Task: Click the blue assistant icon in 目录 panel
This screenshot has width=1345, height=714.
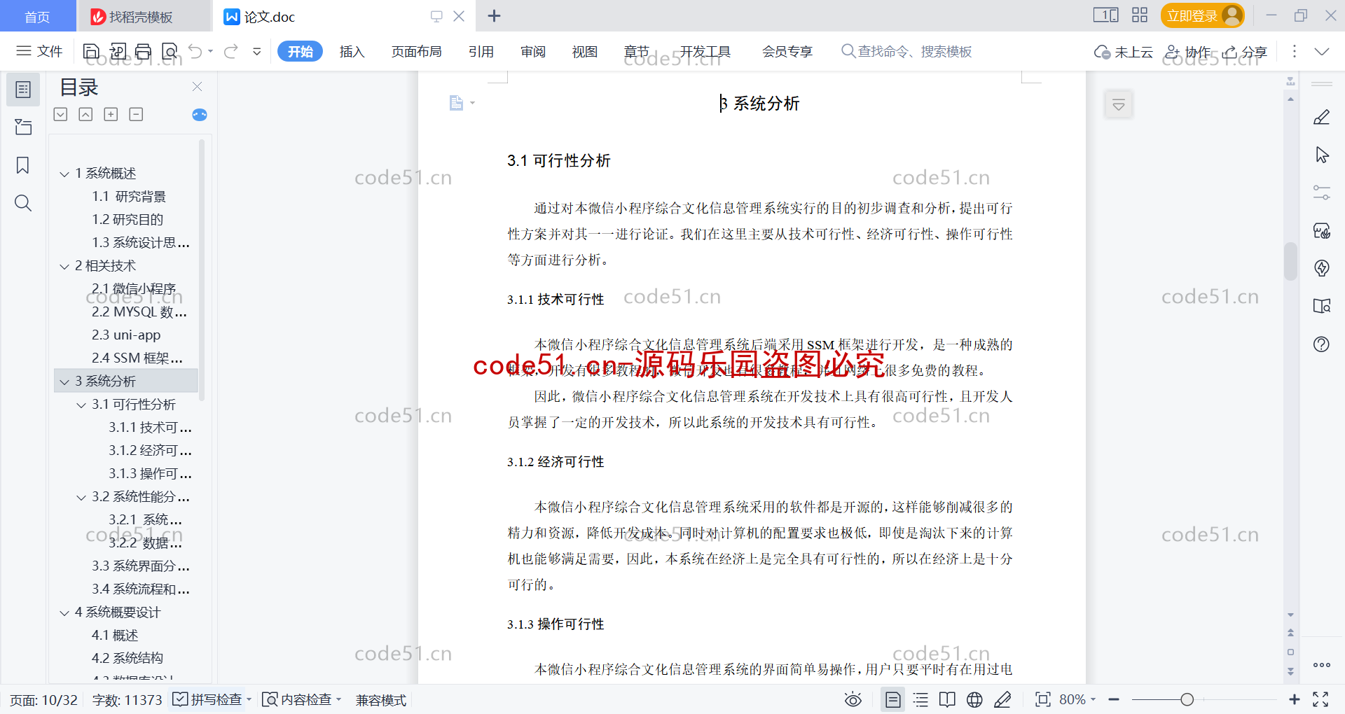Action: click(x=200, y=115)
